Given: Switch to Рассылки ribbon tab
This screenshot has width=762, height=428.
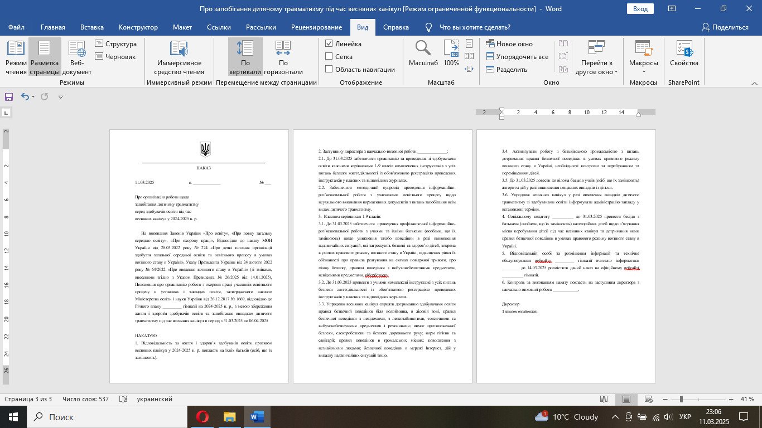Looking at the screenshot, I should pos(261,27).
